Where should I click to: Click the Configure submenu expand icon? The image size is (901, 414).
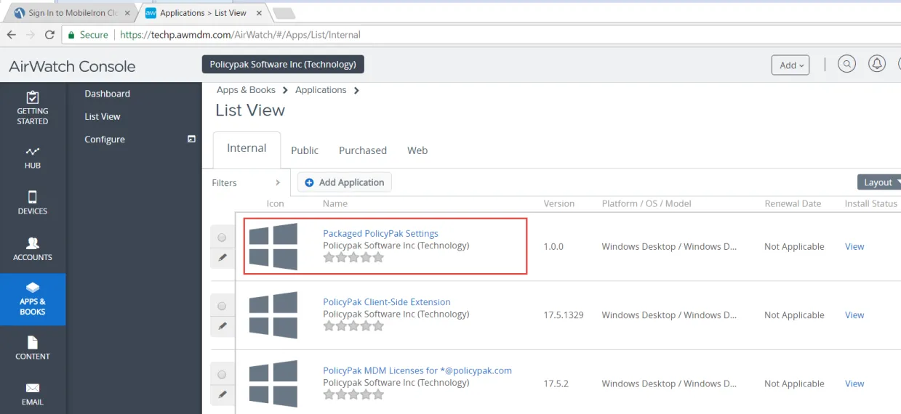[x=192, y=139]
